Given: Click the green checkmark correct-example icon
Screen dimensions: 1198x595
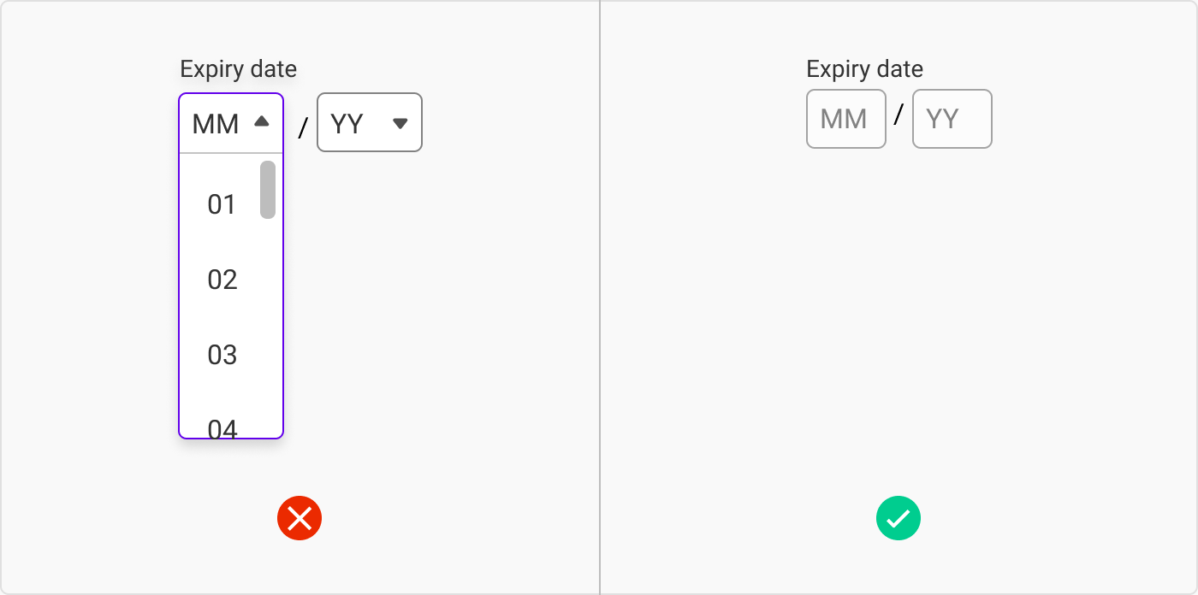Looking at the screenshot, I should (x=898, y=517).
